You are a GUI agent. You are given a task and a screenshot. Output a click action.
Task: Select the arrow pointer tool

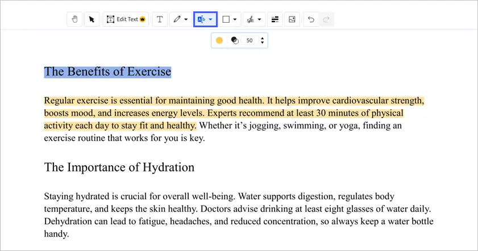pyautogui.click(x=92, y=19)
